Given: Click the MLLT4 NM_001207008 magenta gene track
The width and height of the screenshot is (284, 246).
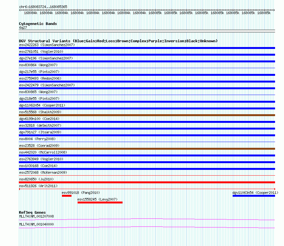Looking at the screenshot, I should pyautogui.click(x=147, y=219).
